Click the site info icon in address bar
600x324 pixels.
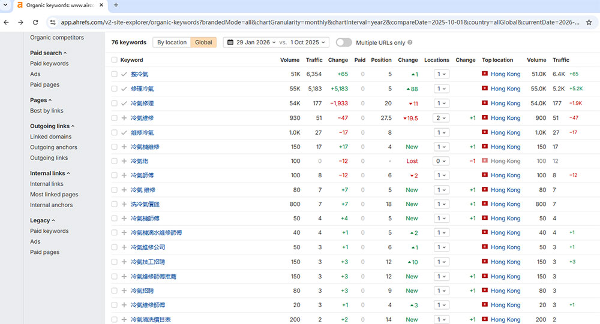point(53,22)
